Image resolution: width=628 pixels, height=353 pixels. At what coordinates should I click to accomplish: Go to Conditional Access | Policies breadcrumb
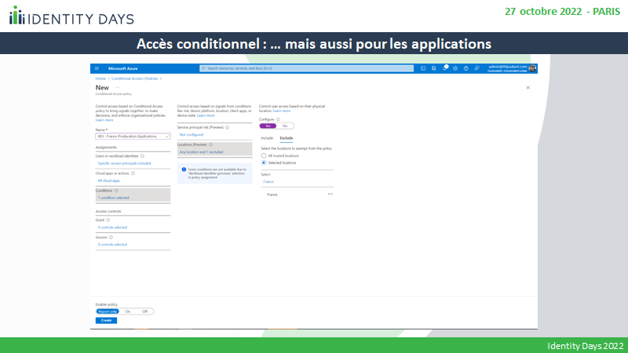pos(134,79)
